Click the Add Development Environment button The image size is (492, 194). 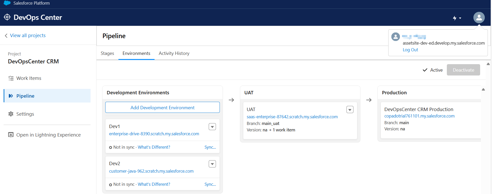coord(163,107)
